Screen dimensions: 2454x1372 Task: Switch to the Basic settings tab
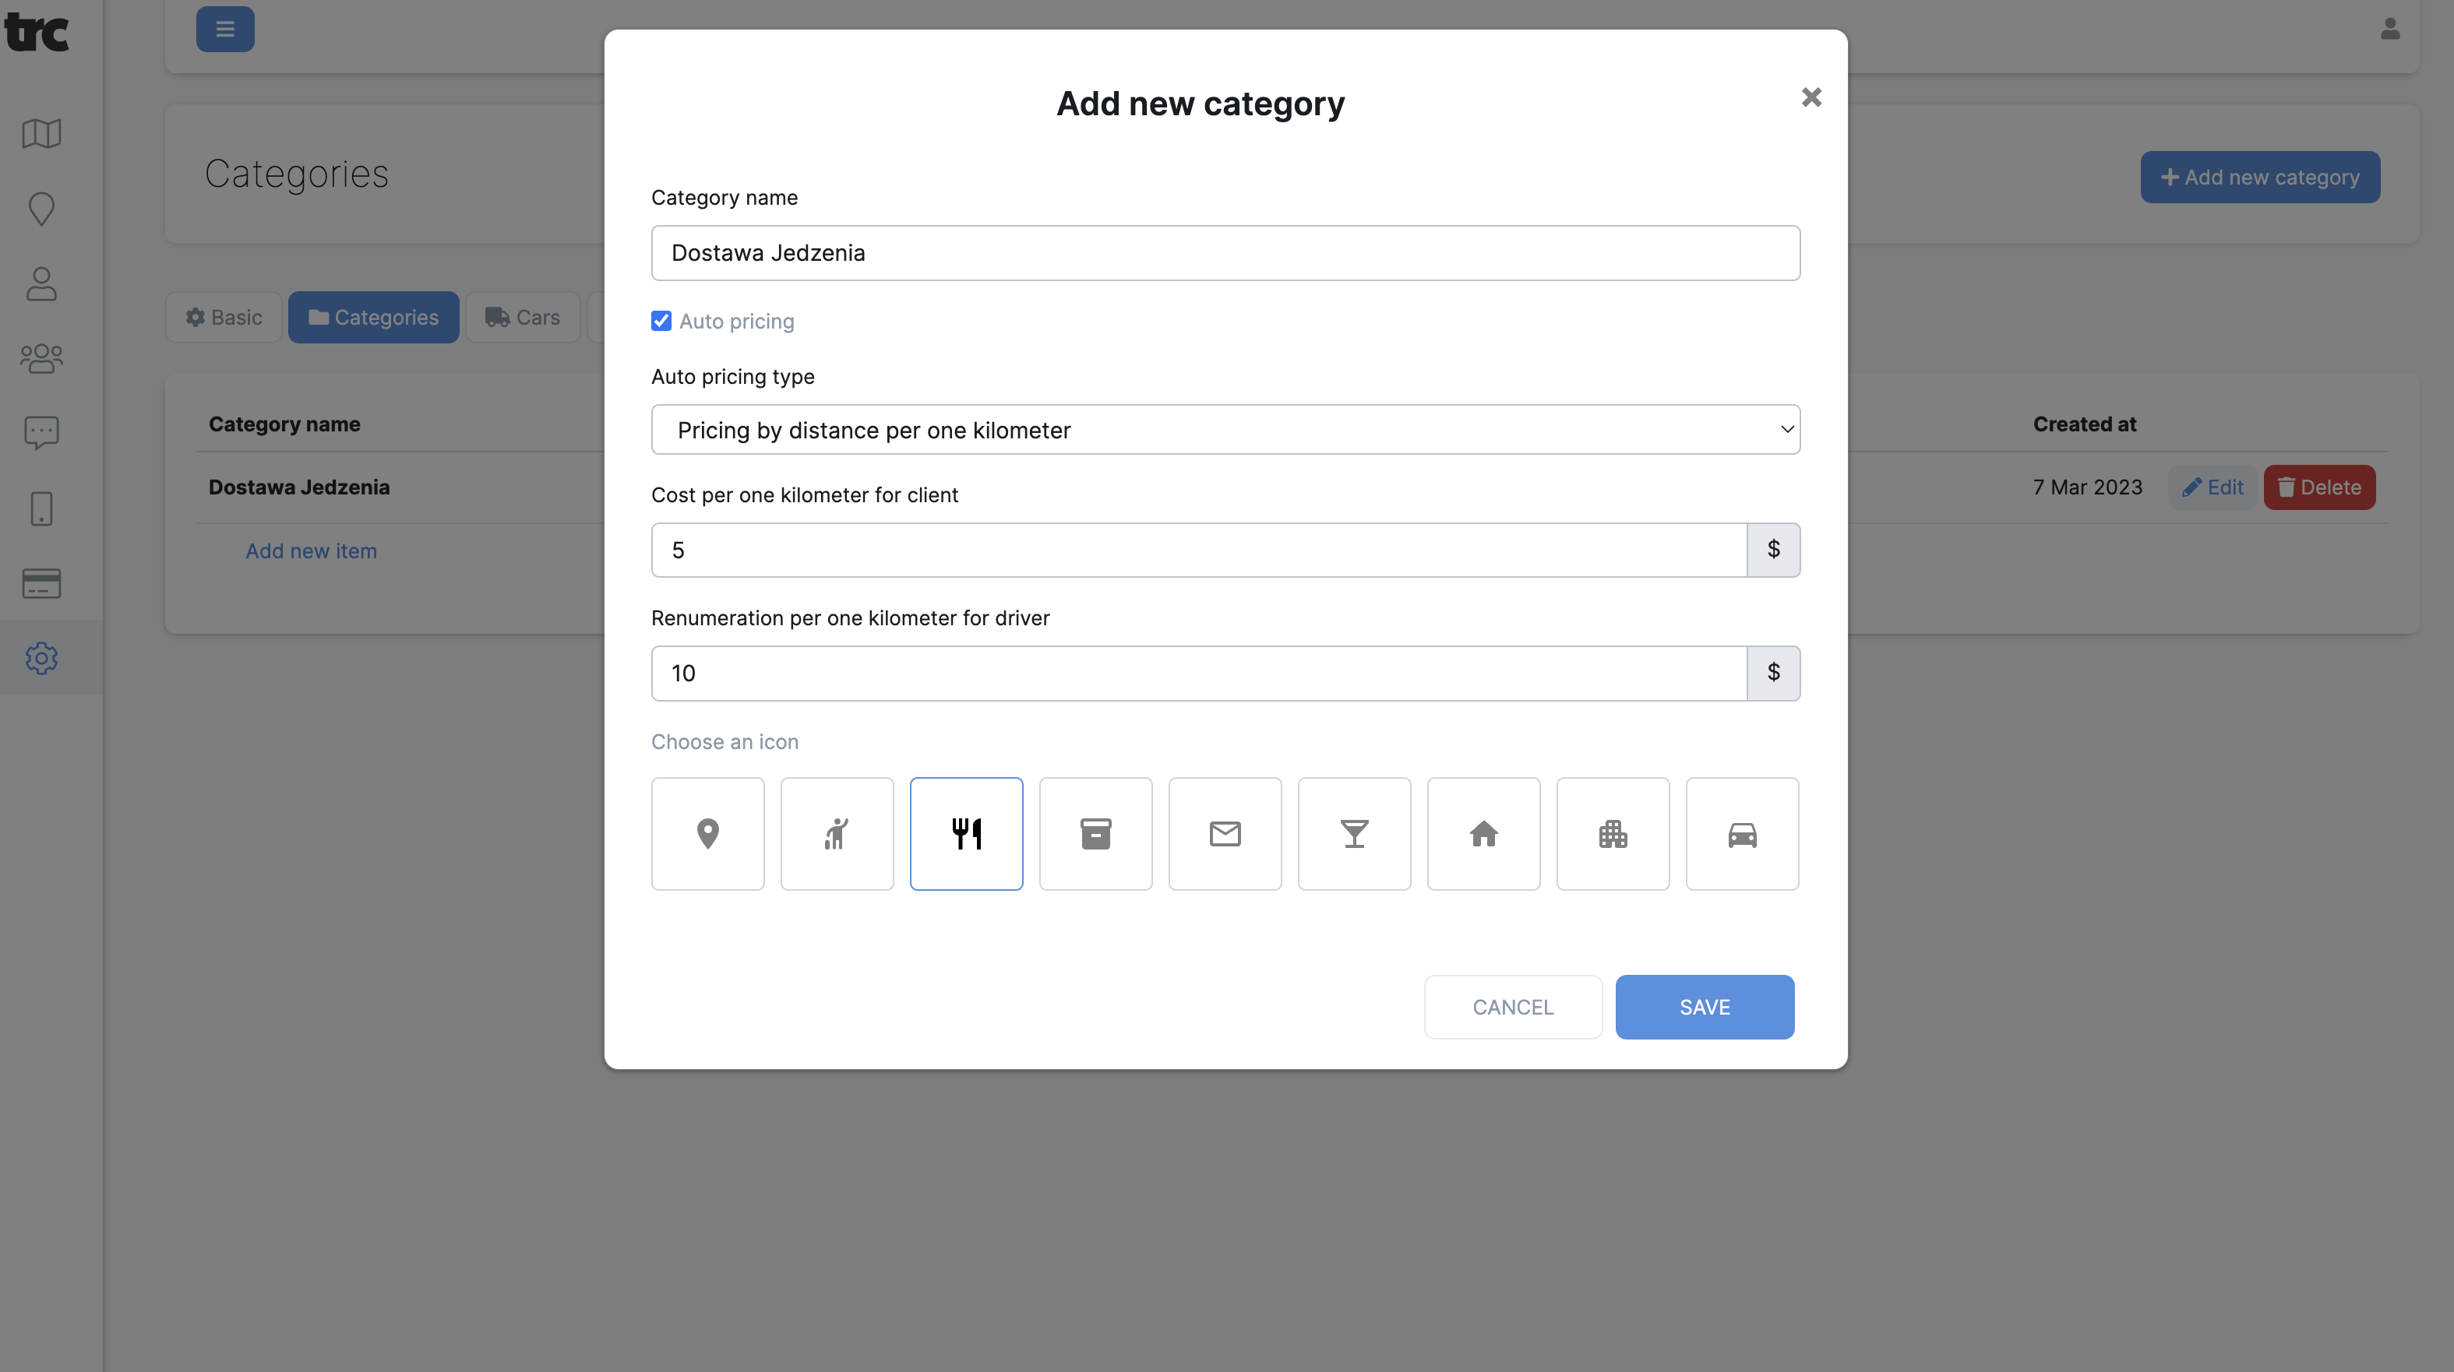[224, 317]
